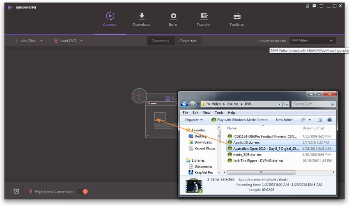Click the Explorer Forward arrow button

click(x=193, y=104)
